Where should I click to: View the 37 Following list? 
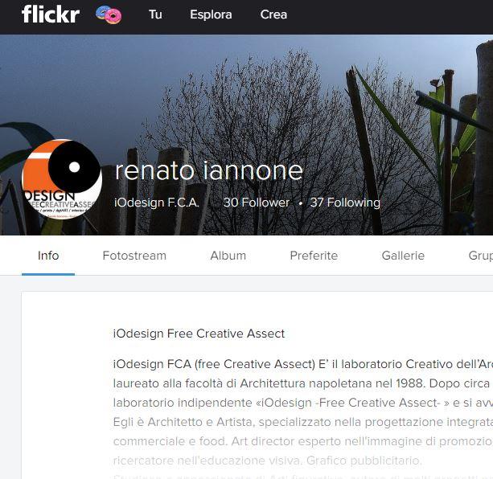345,203
